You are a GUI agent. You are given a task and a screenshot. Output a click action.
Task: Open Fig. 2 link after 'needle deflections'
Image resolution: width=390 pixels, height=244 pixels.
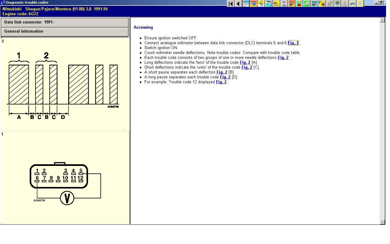[283, 58]
